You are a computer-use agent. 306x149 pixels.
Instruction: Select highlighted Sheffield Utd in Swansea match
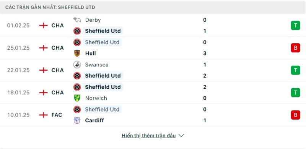(x=103, y=76)
